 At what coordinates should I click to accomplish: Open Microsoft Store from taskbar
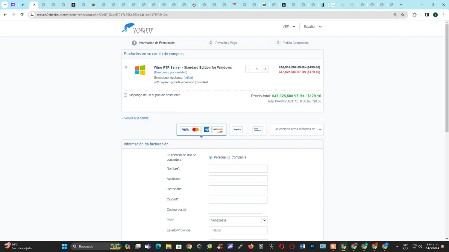(179, 246)
